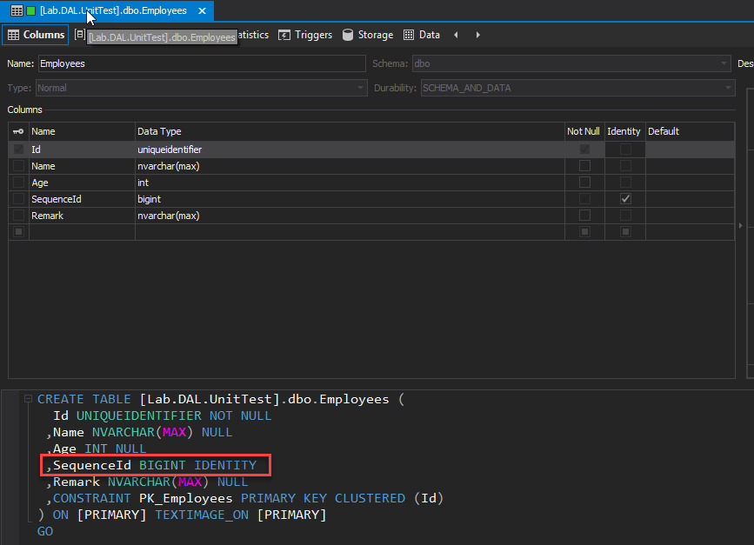Close the Employees document tab
The height and width of the screenshot is (545, 754).
click(203, 11)
